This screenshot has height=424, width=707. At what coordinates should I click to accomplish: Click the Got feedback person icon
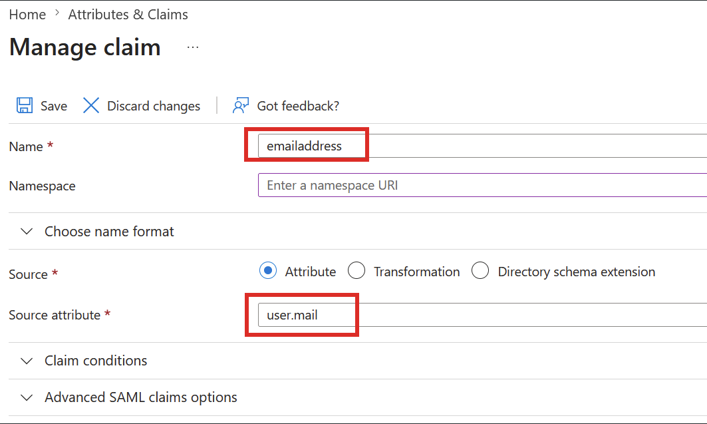pos(240,106)
